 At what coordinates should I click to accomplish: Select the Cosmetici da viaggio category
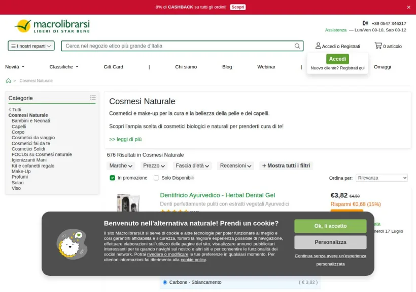(33, 138)
